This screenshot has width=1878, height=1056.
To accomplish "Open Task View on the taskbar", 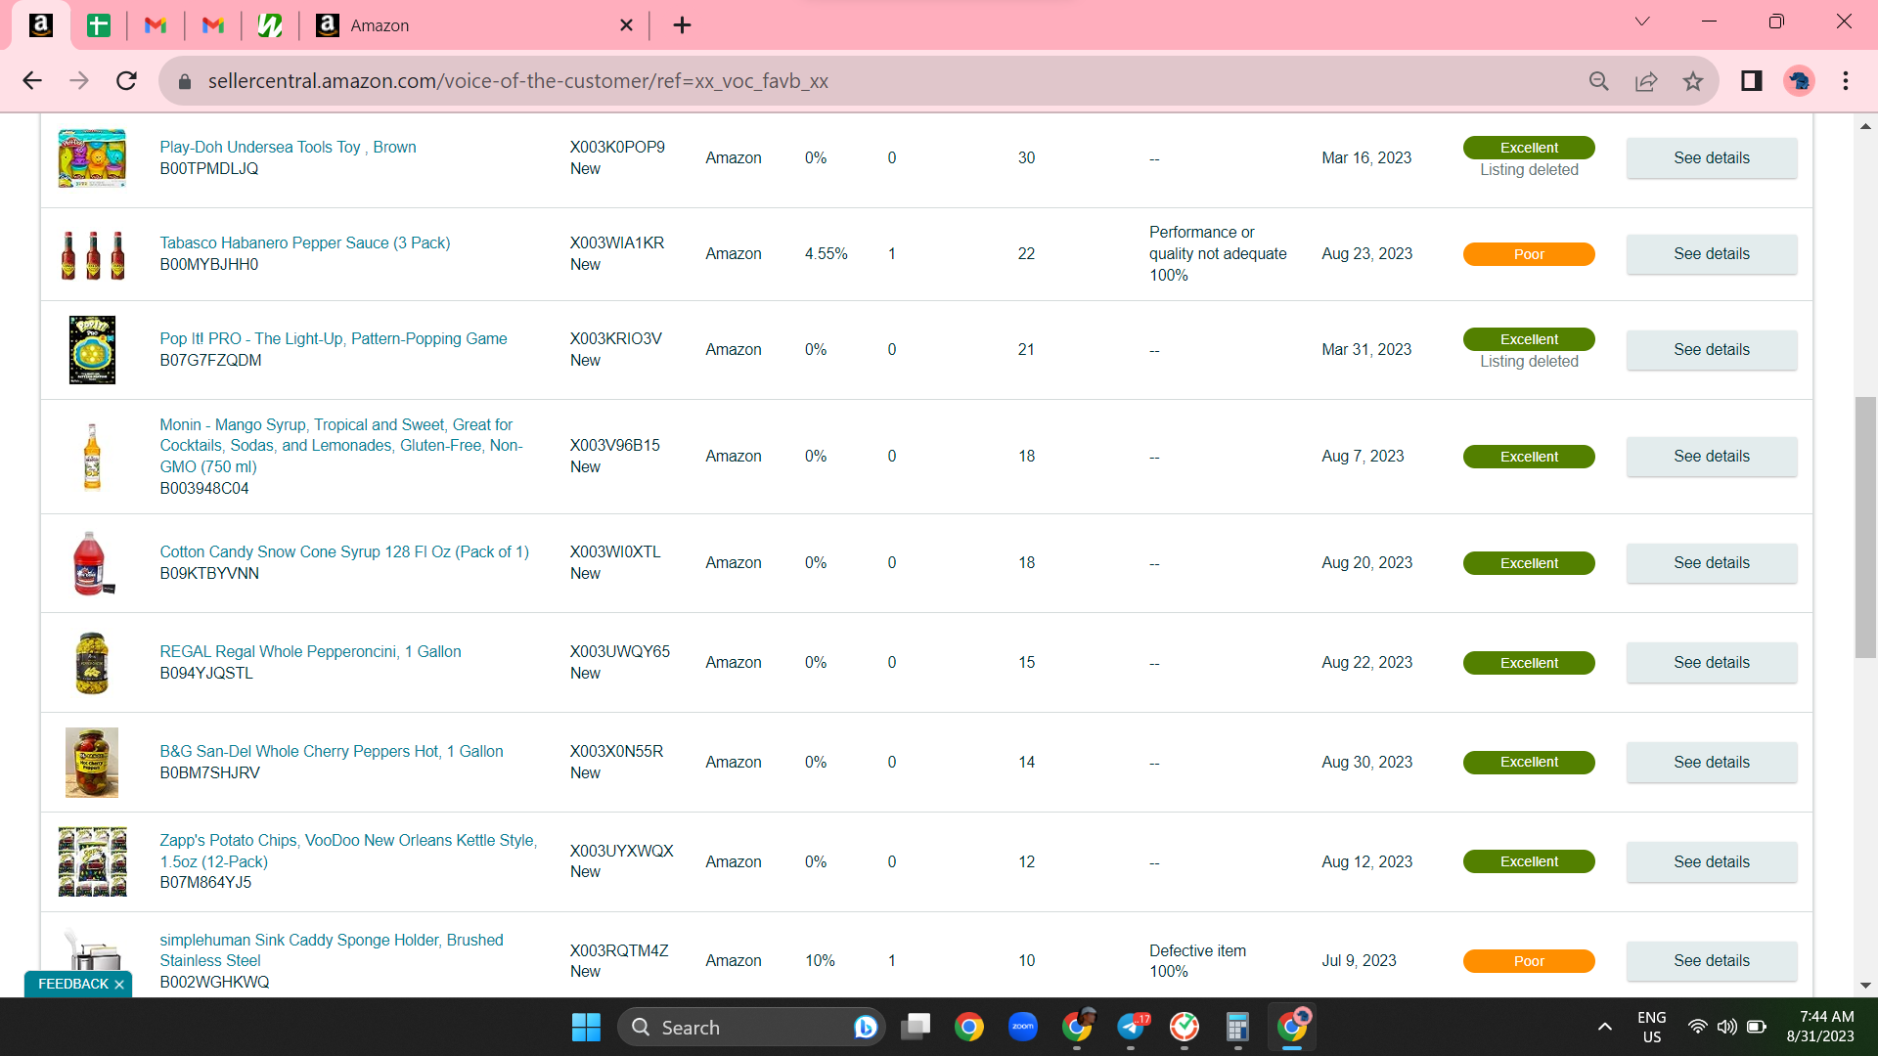I will tap(916, 1027).
